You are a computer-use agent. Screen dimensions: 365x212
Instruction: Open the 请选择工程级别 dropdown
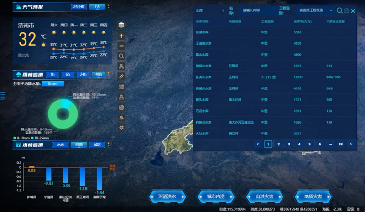coord(316,10)
